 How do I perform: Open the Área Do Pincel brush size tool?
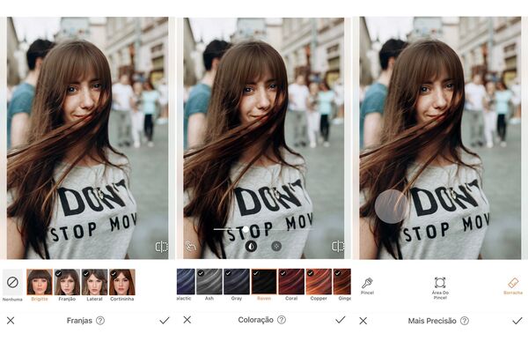pos(440,288)
